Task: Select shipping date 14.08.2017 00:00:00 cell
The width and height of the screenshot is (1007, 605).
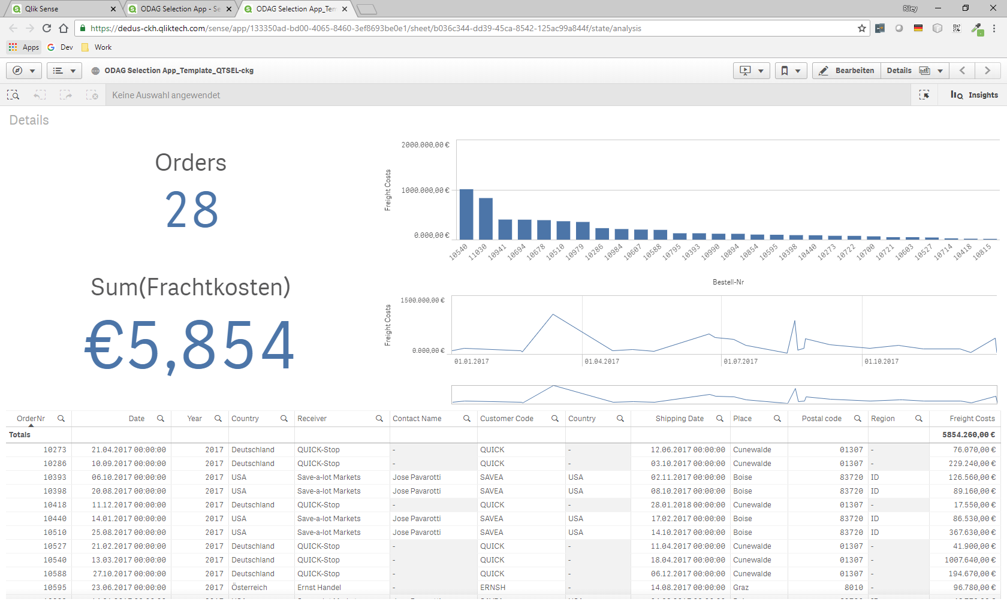Action: [x=688, y=588]
